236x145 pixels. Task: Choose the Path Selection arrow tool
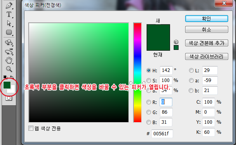pyautogui.click(x=9, y=23)
